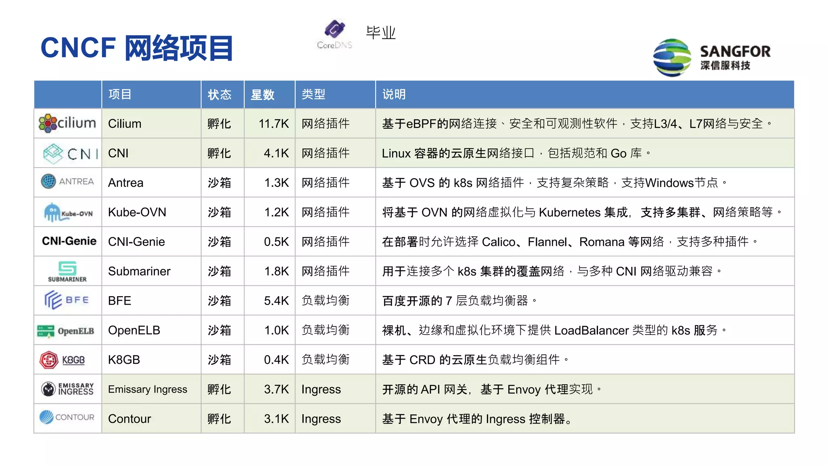
Task: Click the BFE logo
Action: point(67,300)
